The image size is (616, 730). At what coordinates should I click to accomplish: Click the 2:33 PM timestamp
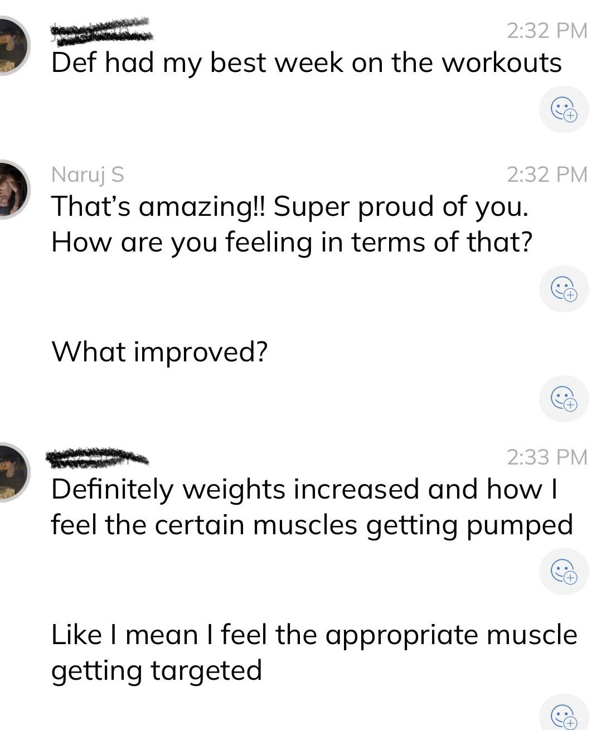(547, 458)
